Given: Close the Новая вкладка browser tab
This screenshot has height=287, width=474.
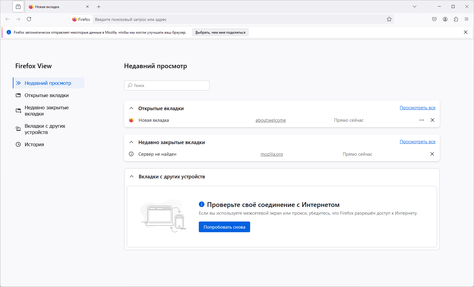Looking at the screenshot, I should tap(87, 7).
